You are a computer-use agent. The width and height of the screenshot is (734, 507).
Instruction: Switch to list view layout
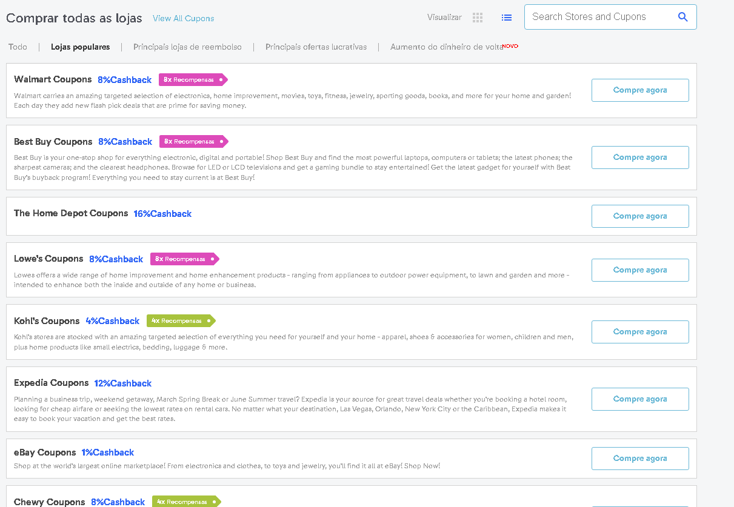[x=507, y=17]
